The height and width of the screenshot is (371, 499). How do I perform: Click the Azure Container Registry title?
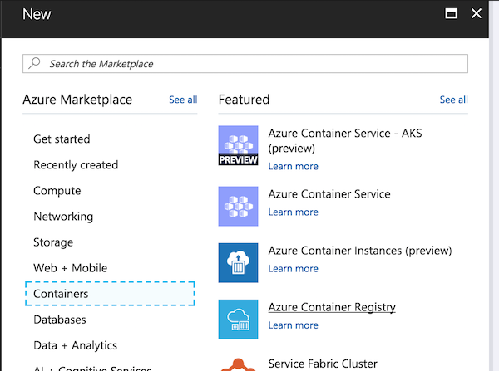332,307
